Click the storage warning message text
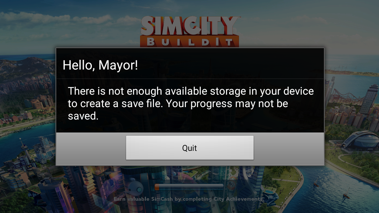 (x=191, y=104)
